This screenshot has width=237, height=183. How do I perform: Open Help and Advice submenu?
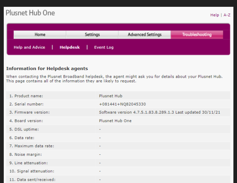click(29, 47)
